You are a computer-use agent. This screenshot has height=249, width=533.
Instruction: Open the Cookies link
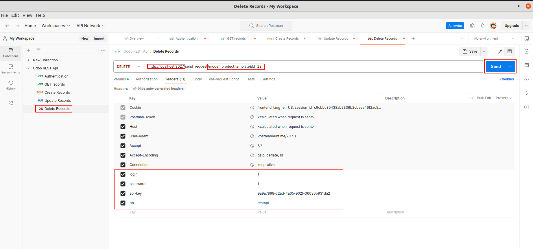(x=507, y=79)
